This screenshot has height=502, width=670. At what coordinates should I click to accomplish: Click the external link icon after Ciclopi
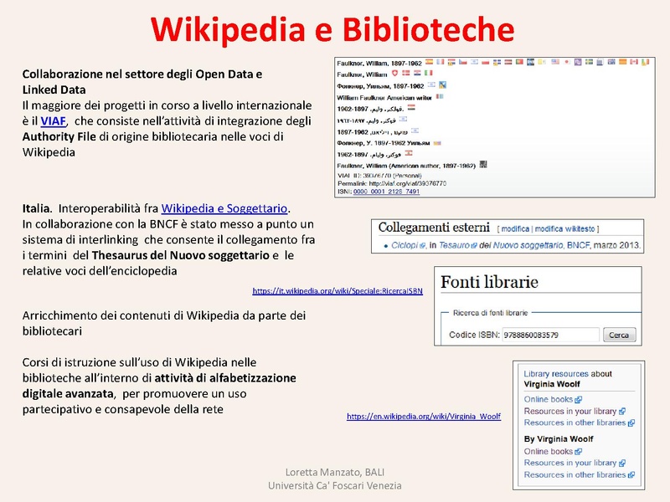421,243
